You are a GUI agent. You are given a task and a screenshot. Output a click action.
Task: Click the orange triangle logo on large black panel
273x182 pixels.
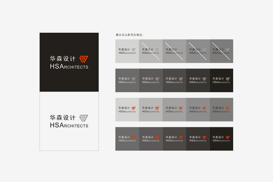[x=84, y=59]
